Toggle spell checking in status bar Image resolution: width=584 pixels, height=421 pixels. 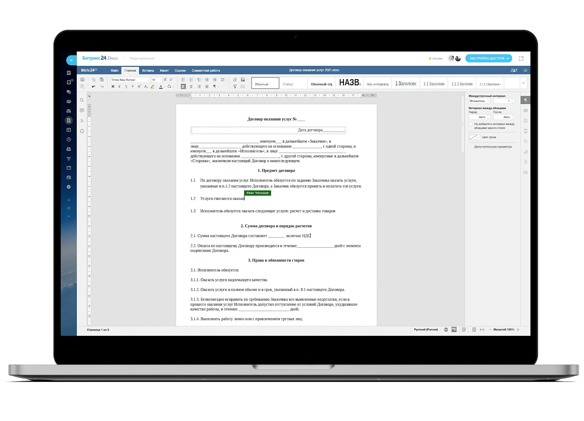(454, 330)
